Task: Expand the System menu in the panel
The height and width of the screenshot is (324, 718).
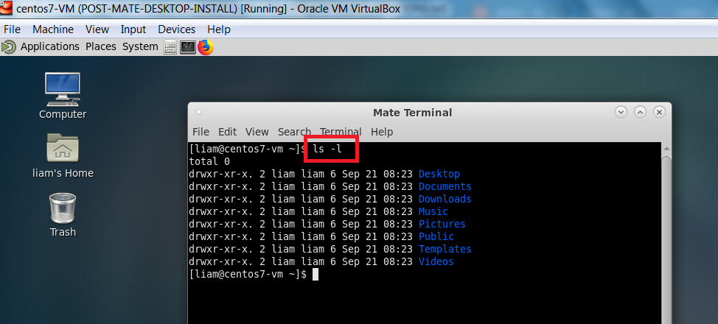Action: 140,46
